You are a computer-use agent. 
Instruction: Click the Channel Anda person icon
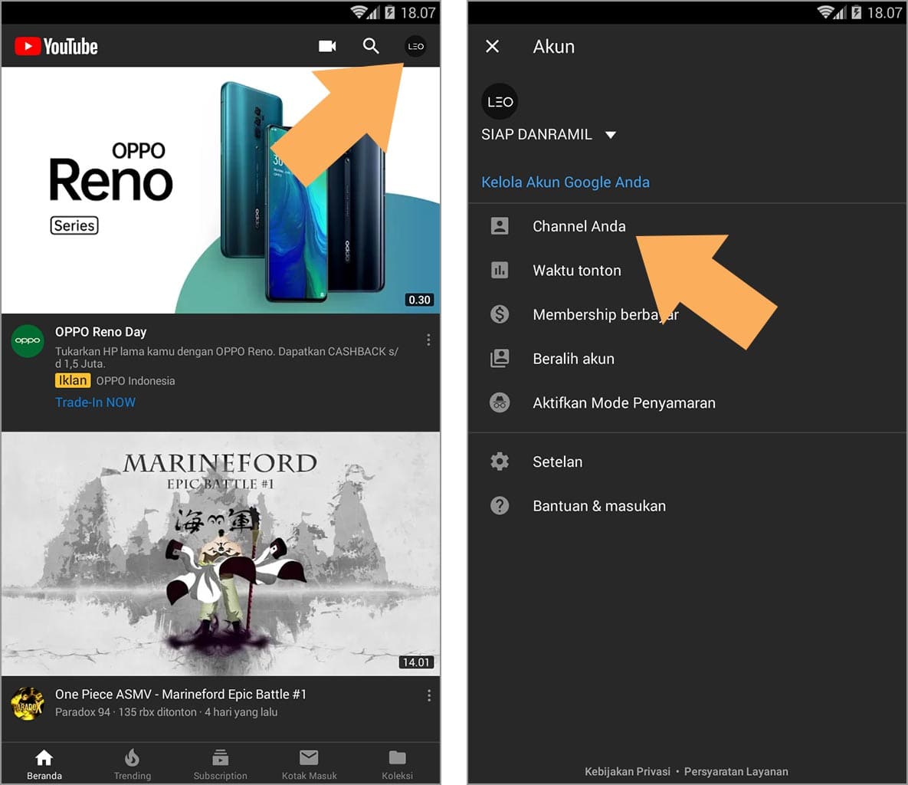[x=500, y=226]
